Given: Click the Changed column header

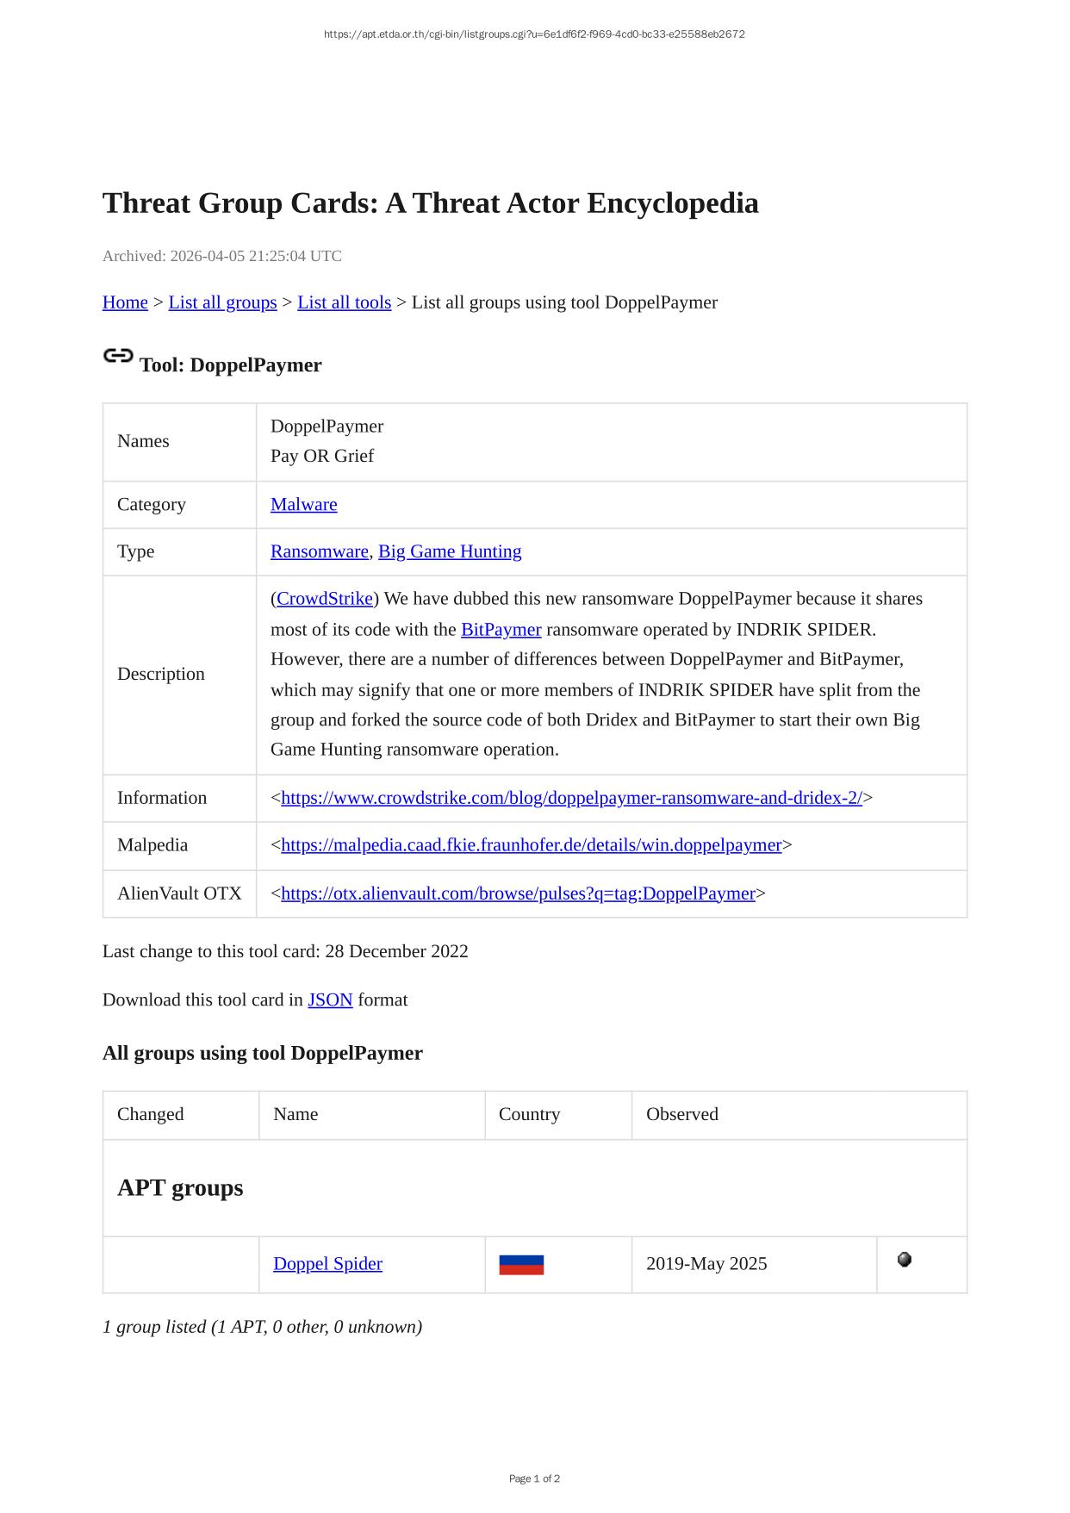Looking at the screenshot, I should click(150, 1114).
